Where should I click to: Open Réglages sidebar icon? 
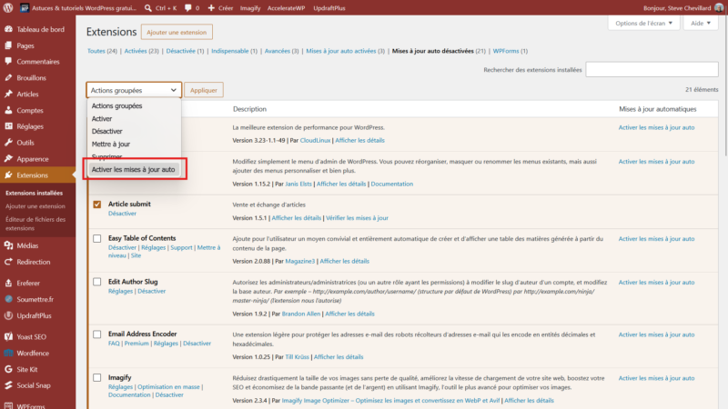pyautogui.click(x=8, y=126)
